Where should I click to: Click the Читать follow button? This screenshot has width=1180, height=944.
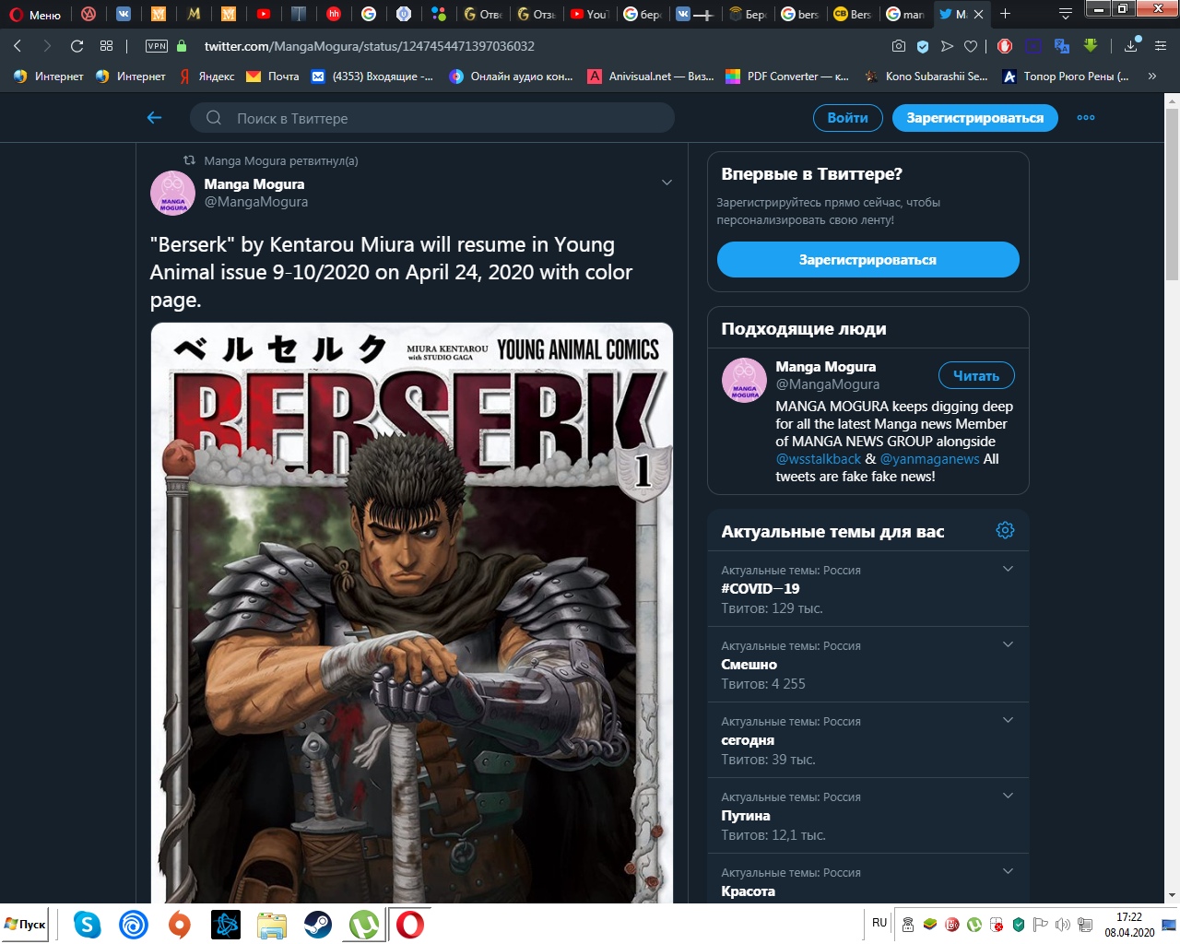coord(976,375)
